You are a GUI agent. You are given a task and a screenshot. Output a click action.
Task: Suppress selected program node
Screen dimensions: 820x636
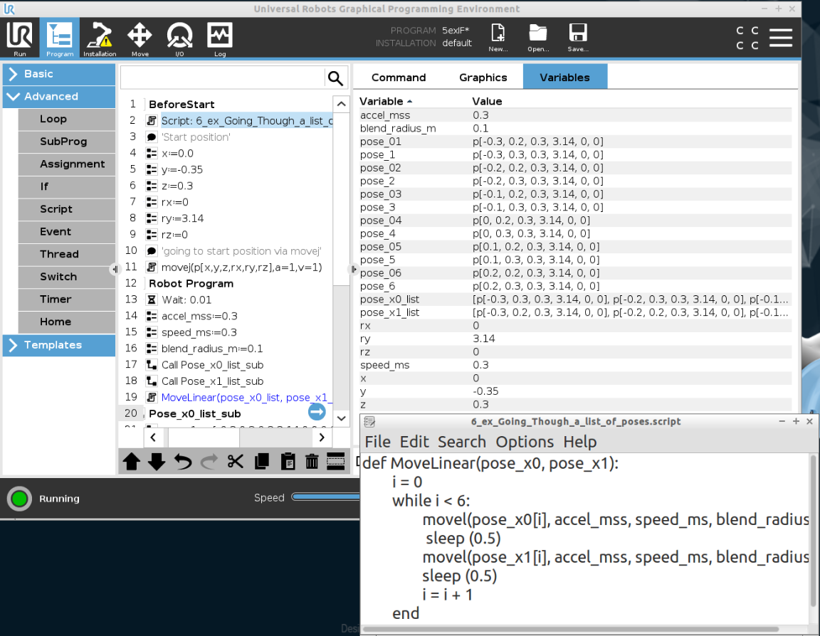click(336, 462)
